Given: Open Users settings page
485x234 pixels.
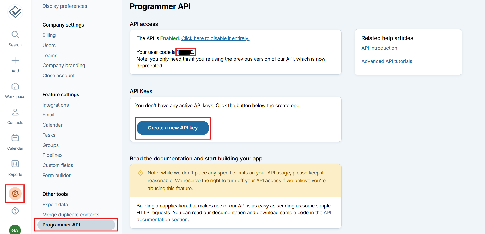Looking at the screenshot, I should coord(49,45).
